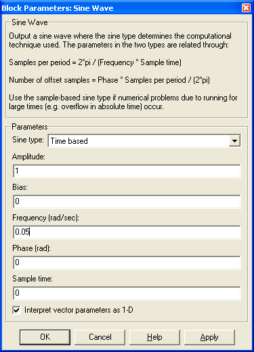Click the Block Parameters: Sine Wave title bar
Screen dimensions: 254x352
pyautogui.click(x=121, y=8)
